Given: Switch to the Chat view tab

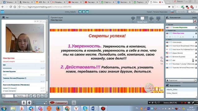Looking at the screenshot, I should (133, 19).
